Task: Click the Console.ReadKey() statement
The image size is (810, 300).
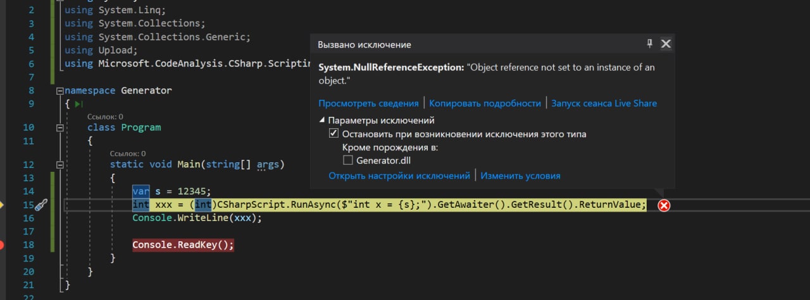Action: pos(183,244)
